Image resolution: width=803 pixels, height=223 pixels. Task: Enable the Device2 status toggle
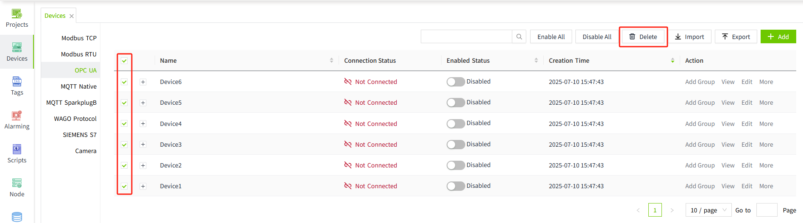click(x=456, y=165)
